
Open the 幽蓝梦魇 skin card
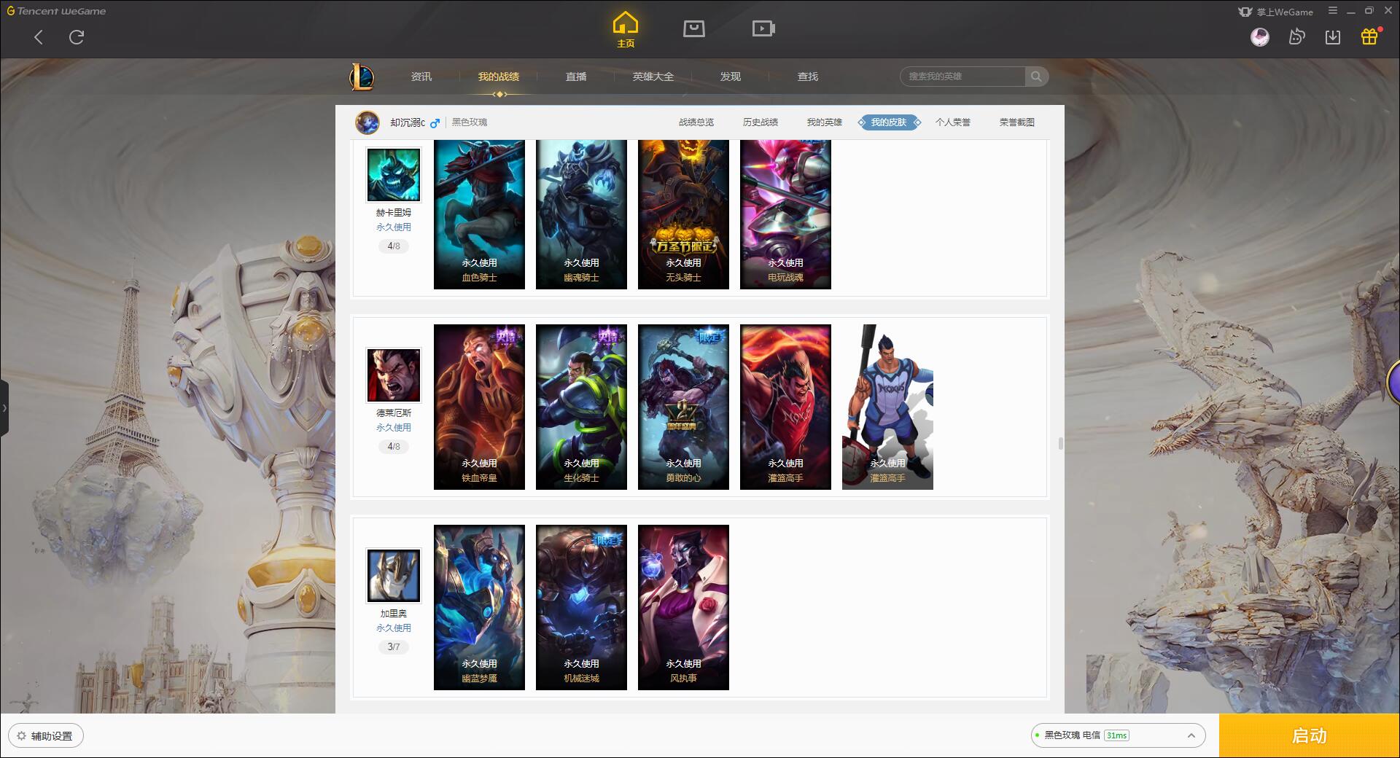point(479,607)
